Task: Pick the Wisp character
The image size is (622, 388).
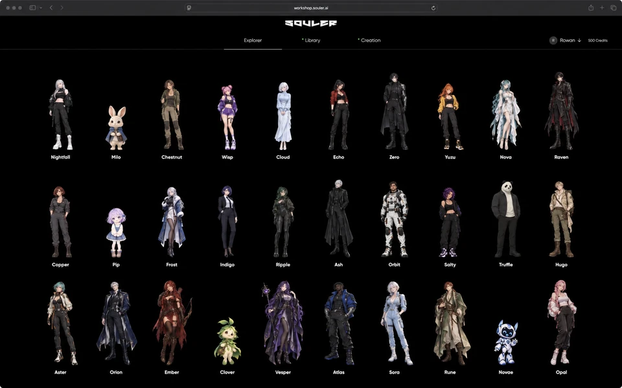Action: point(227,118)
